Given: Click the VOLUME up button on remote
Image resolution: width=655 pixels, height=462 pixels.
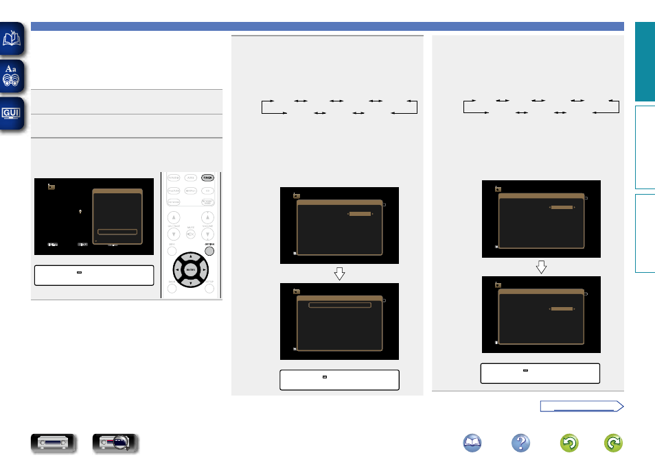Looking at the screenshot, I should 207,217.
